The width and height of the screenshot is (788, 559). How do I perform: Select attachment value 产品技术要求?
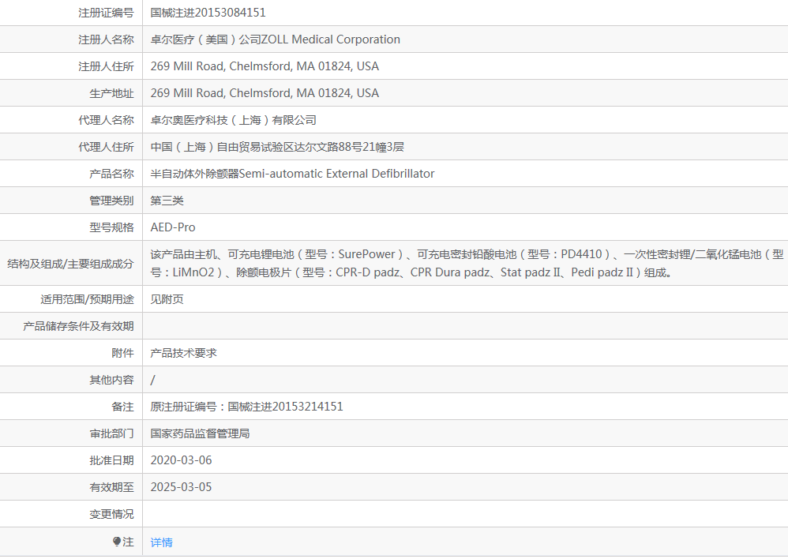tap(183, 353)
